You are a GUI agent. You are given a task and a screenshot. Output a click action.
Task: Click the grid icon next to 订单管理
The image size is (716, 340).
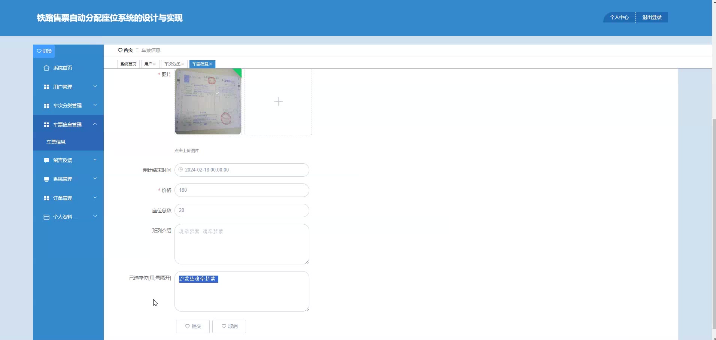pyautogui.click(x=46, y=198)
